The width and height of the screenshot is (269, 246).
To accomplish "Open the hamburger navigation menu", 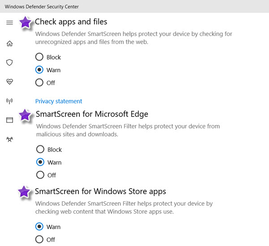I will click(9, 23).
